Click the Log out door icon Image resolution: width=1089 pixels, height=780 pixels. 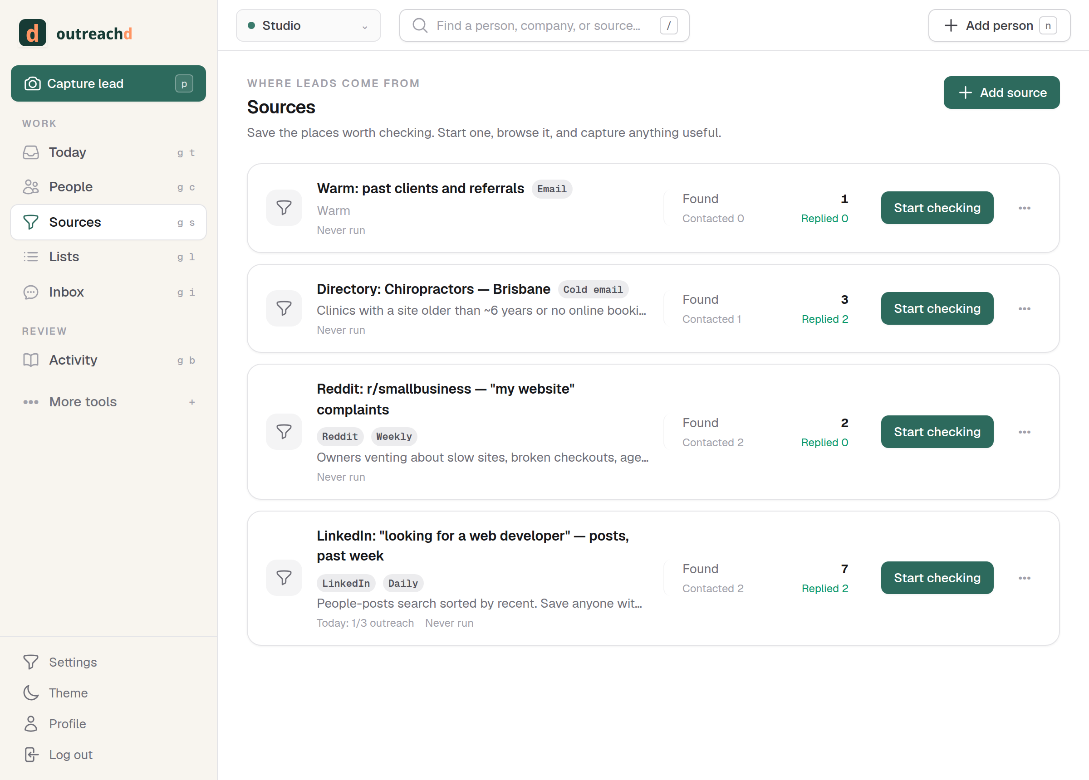pos(31,755)
